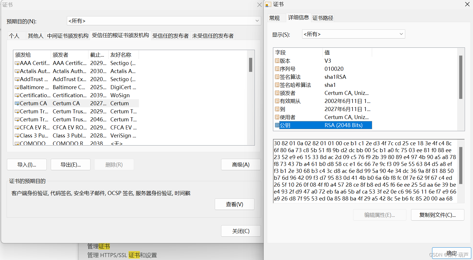Click the AddTrust certificate row icon
Viewport: 473px width, 260px height.
click(17, 79)
